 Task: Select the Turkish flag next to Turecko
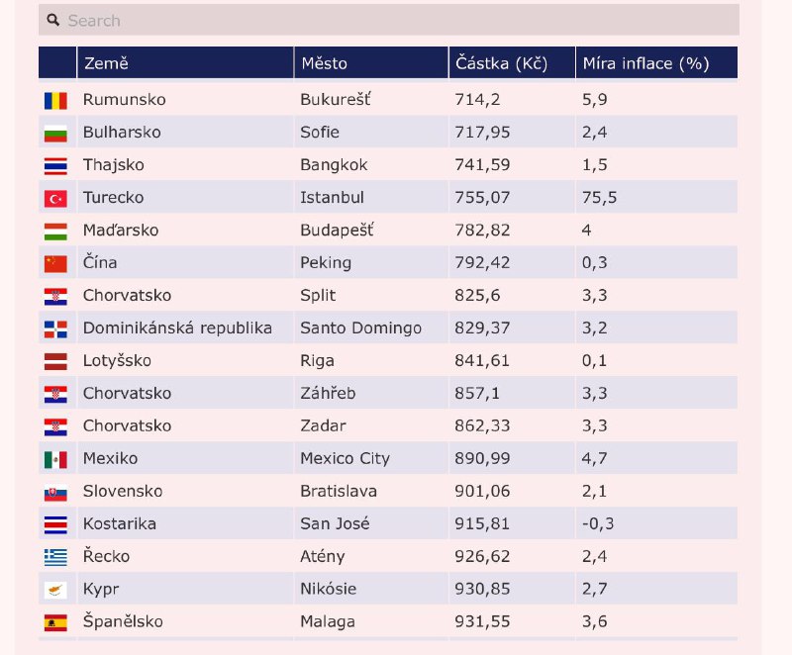click(55, 198)
